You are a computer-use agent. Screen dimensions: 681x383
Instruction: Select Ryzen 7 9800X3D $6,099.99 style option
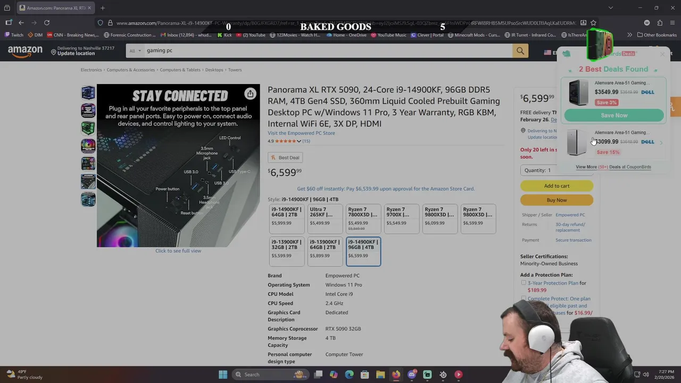point(440,219)
